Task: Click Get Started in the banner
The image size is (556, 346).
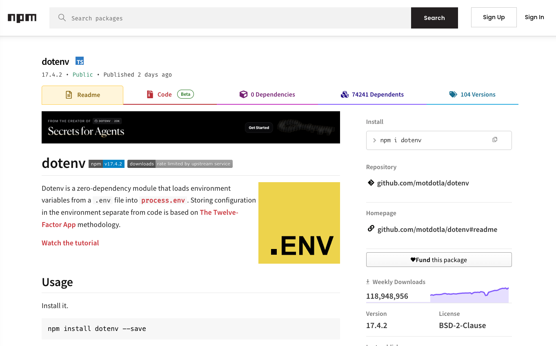Action: click(259, 128)
